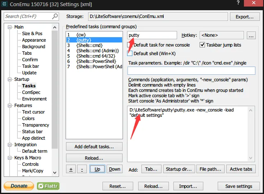Collapse the Integration tree node
This screenshot has width=264, height=194.
click(10, 145)
